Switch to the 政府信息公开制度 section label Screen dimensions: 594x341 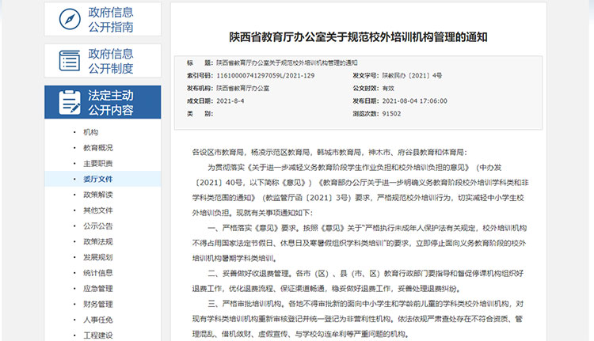coord(111,61)
